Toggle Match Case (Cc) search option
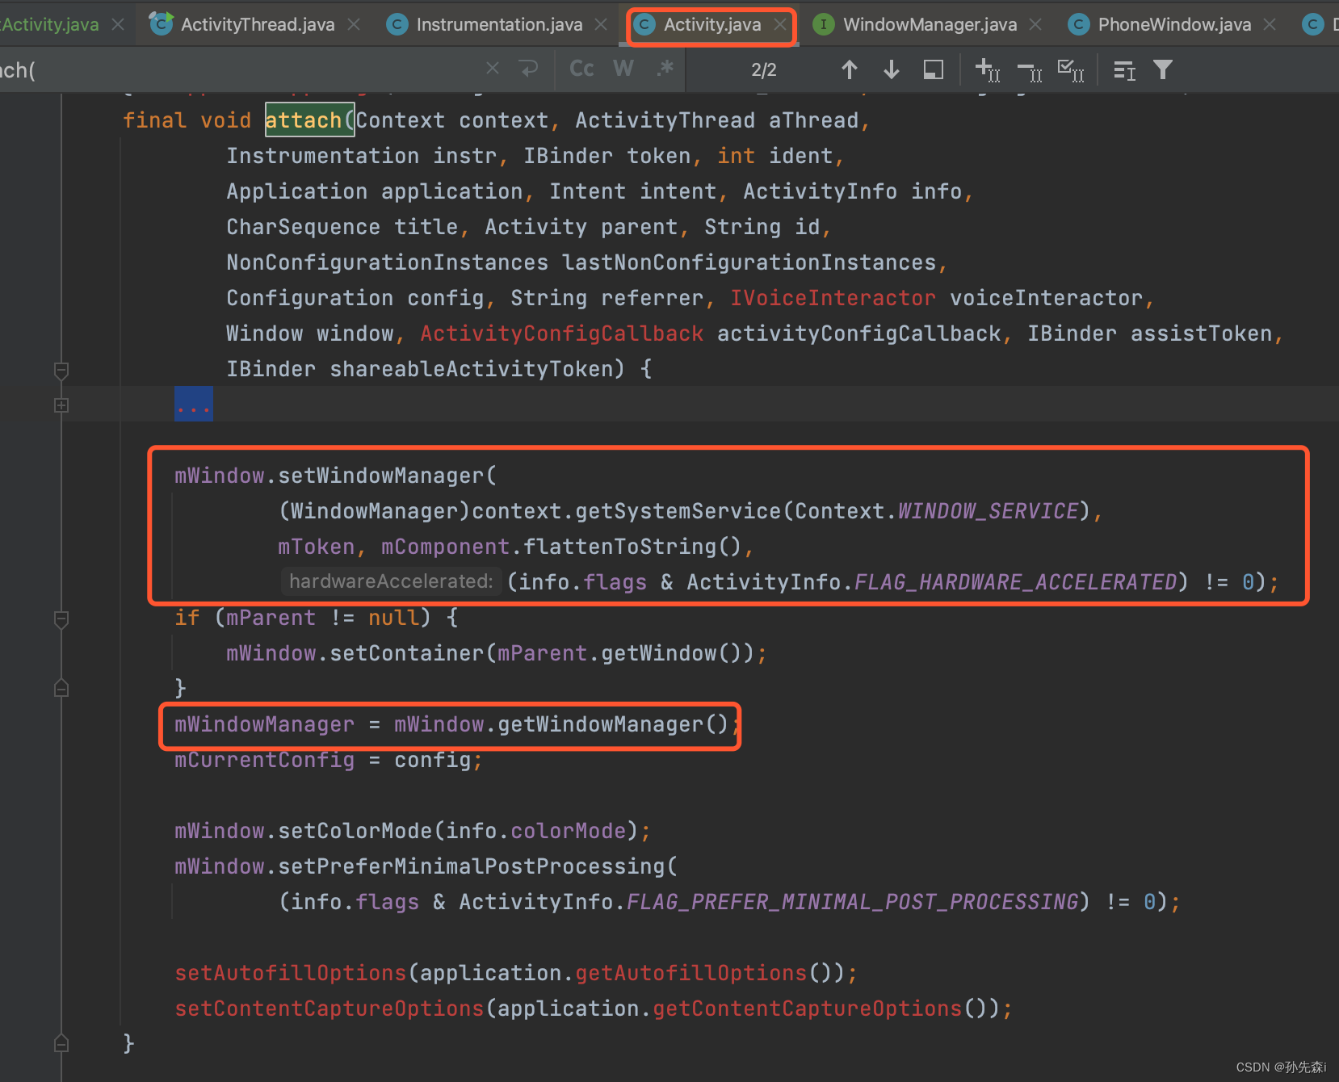Screen dimensions: 1339x1082 [581, 69]
